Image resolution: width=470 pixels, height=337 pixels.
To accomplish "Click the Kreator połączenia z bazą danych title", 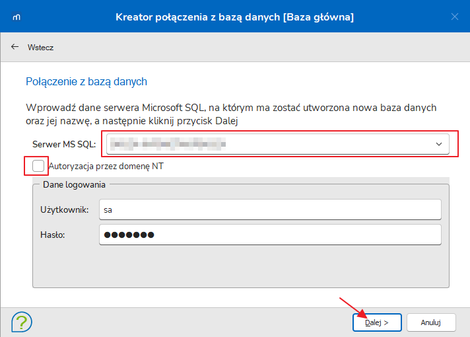I will click(x=235, y=17).
